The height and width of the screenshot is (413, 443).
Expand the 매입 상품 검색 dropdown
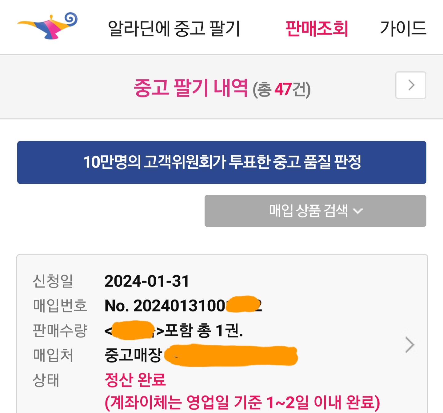[x=308, y=211]
